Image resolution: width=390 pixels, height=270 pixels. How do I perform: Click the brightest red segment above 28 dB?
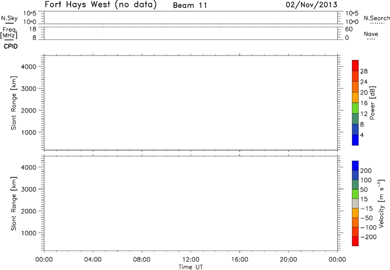tap(355, 66)
